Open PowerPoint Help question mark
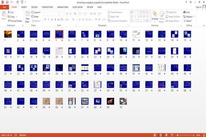This screenshot has height=137, width=206. click(x=186, y=2)
